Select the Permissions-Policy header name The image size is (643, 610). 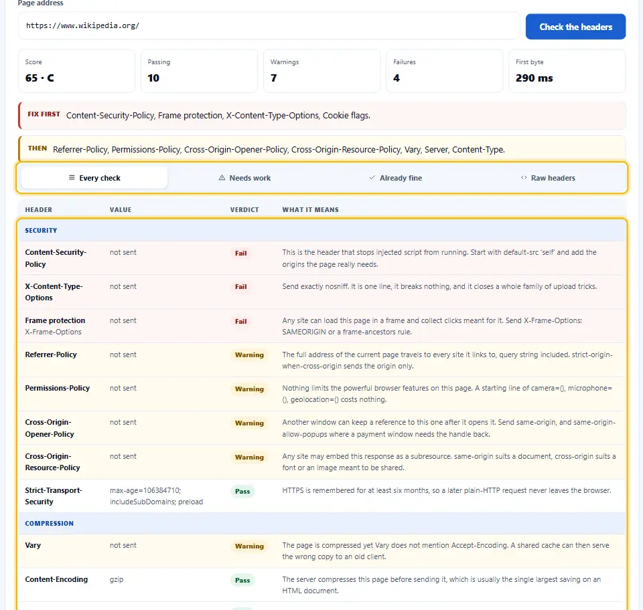point(58,388)
